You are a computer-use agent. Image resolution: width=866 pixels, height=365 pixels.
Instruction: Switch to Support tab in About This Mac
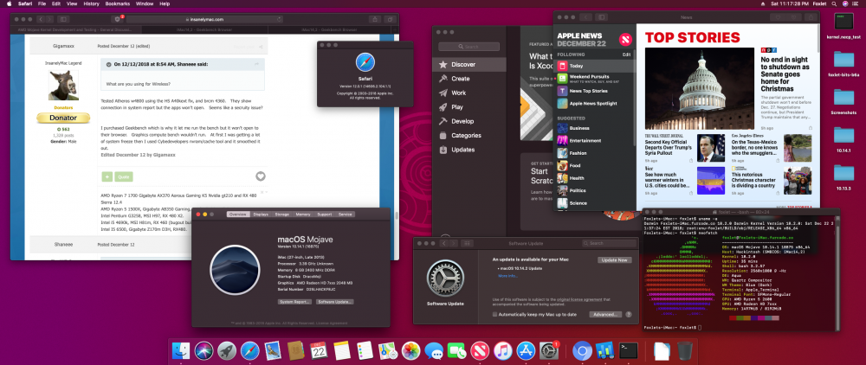(324, 214)
